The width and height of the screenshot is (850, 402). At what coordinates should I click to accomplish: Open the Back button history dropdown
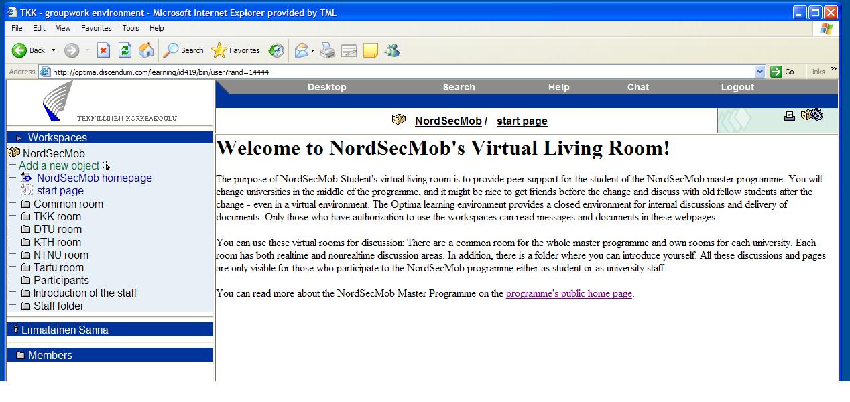coord(53,50)
